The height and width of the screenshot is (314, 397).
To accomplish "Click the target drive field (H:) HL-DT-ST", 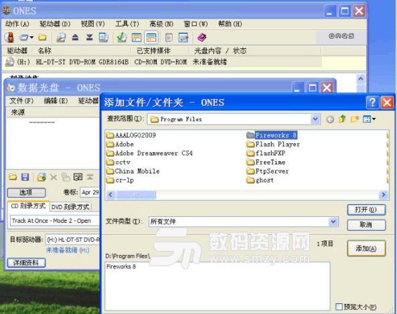I will click(73, 240).
